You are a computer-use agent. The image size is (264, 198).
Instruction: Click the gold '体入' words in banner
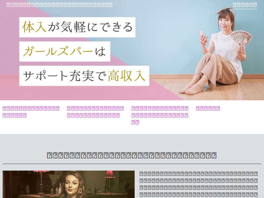[x=34, y=27]
